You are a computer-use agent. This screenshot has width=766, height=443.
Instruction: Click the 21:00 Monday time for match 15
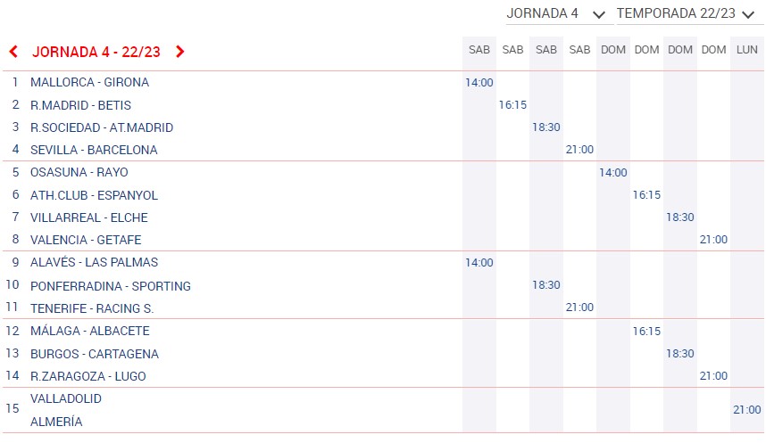[747, 410]
